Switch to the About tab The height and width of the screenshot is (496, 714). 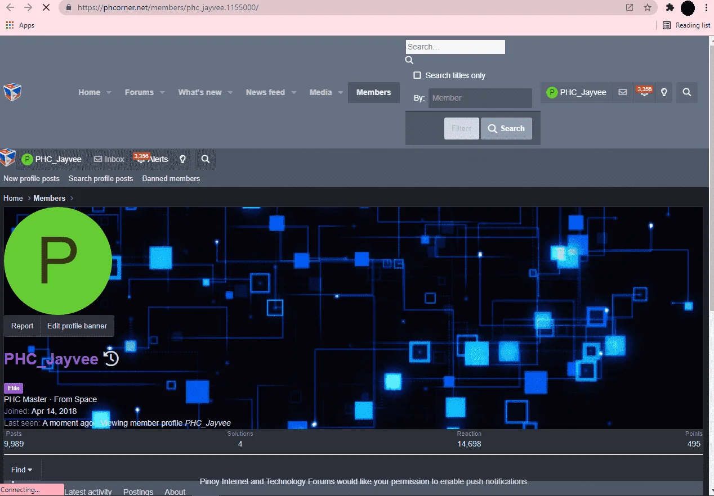coord(175,492)
